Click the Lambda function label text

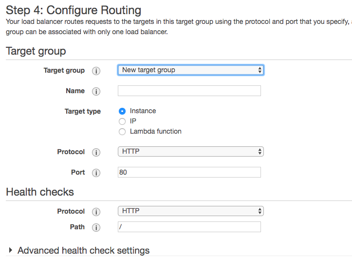[155, 131]
